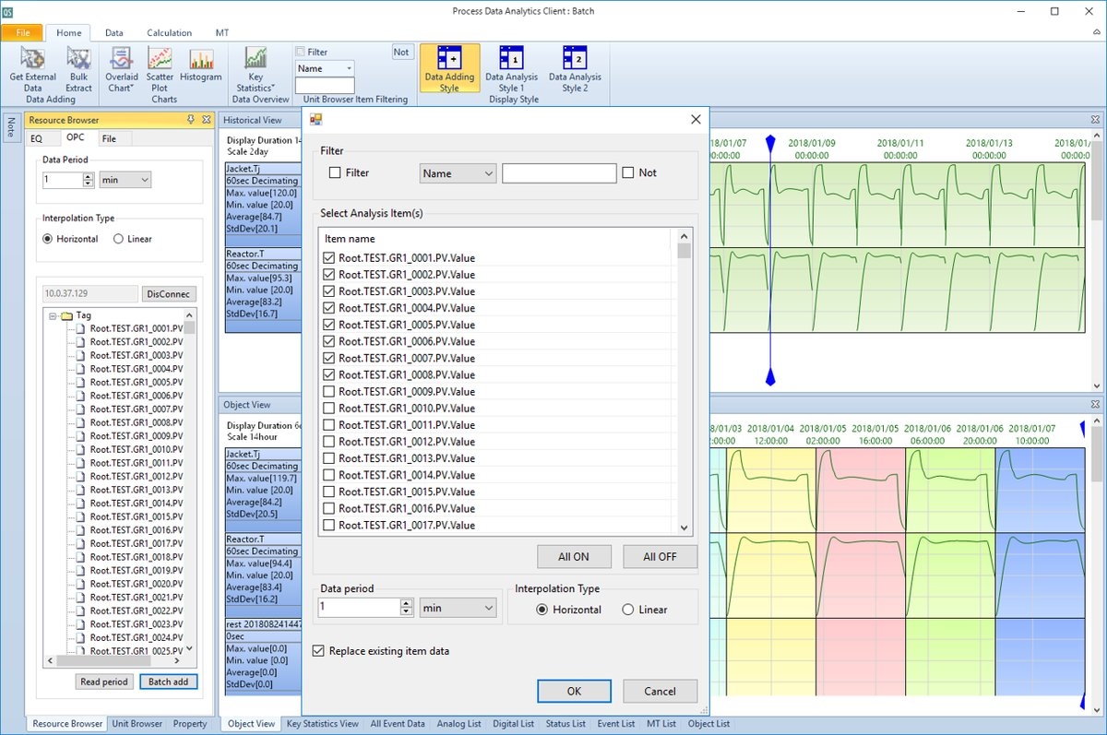Check Root.TEST.GR1_0009.PV.Value item
This screenshot has height=735, width=1107.
(x=329, y=391)
